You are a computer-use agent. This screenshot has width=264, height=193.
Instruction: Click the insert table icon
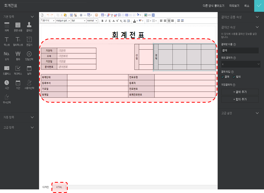coord(102,15)
